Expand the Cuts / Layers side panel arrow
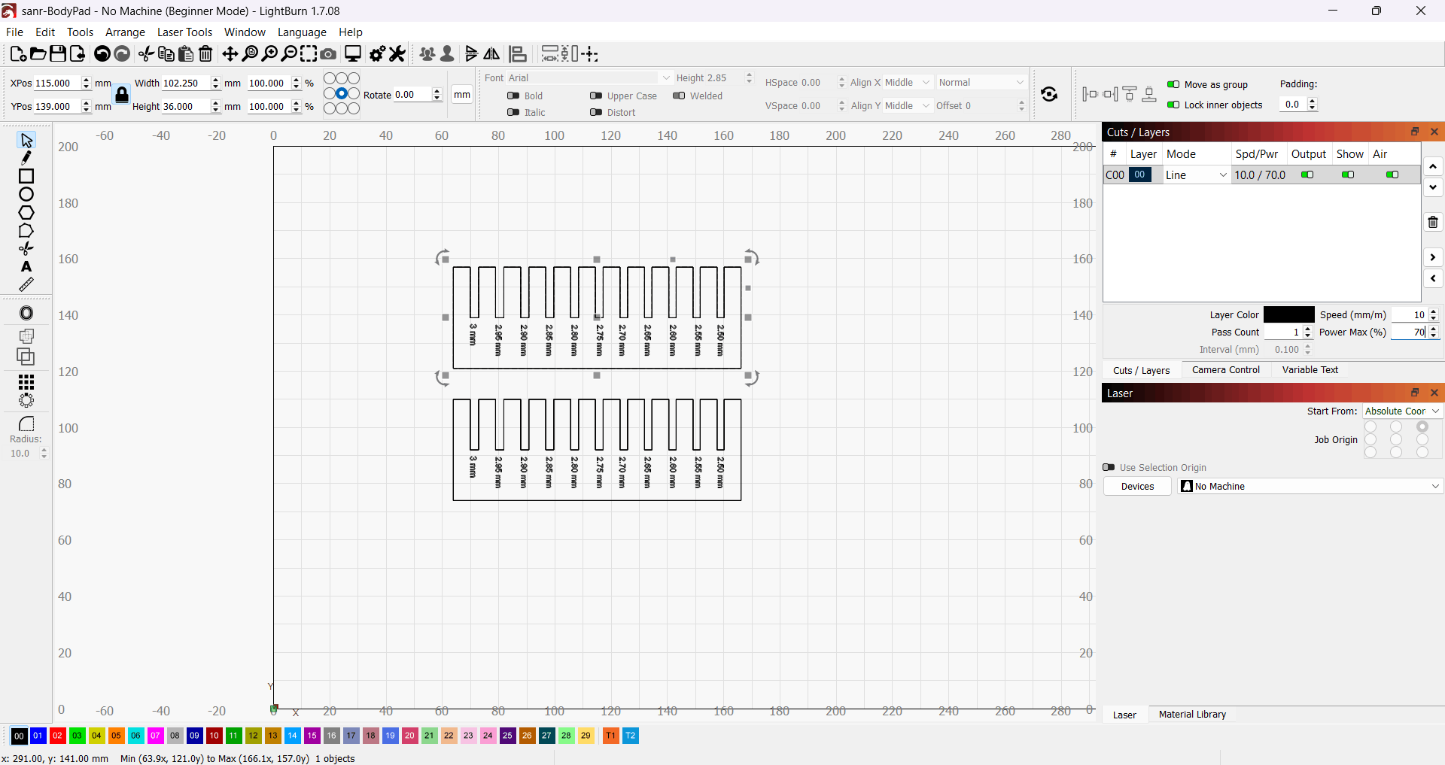 tap(1433, 257)
